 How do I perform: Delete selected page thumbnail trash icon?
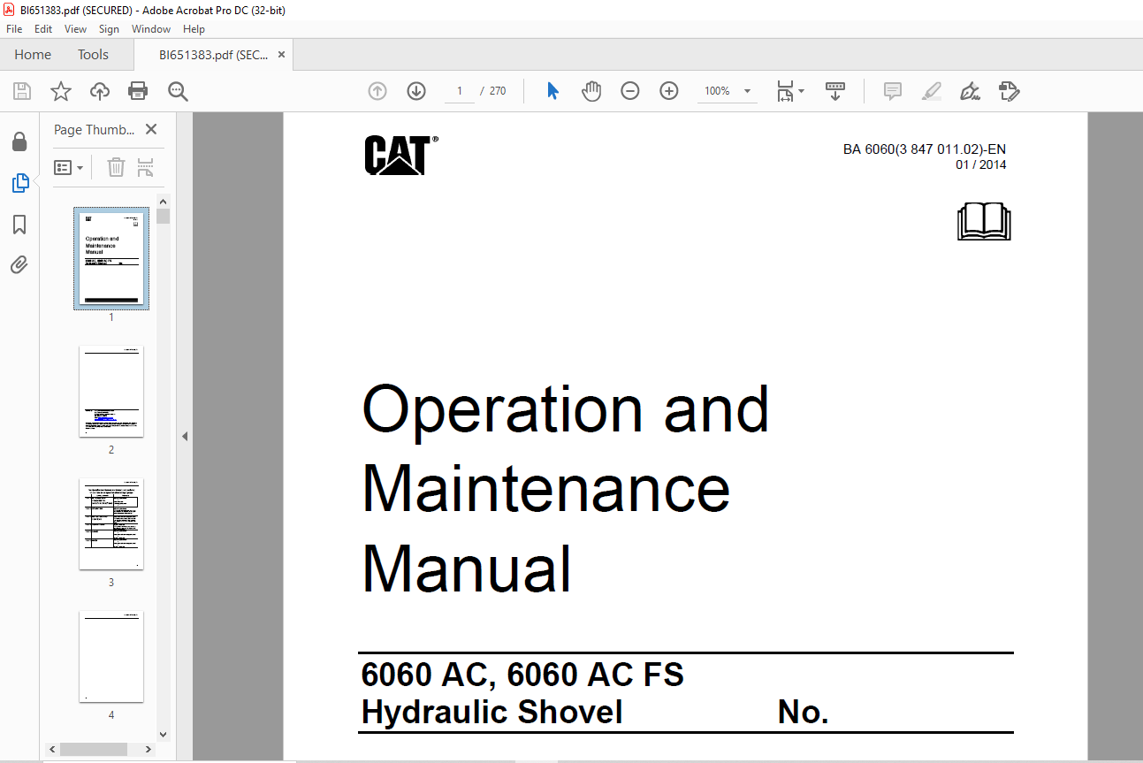[116, 167]
